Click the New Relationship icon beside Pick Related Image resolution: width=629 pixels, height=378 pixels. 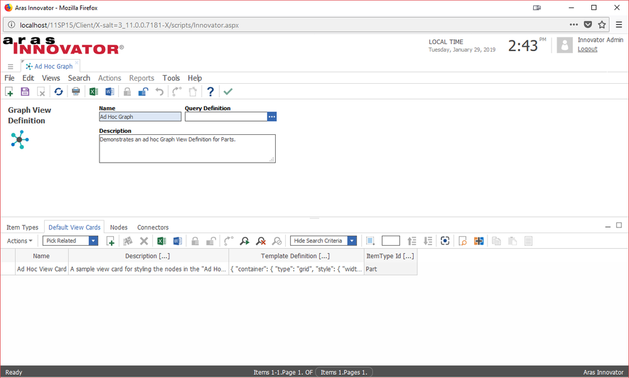pos(110,241)
